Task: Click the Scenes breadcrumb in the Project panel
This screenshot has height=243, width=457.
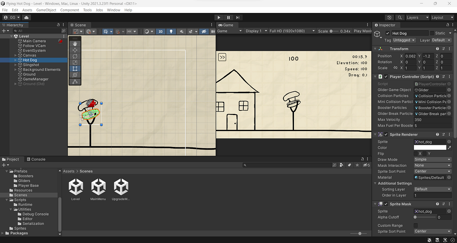Action: click(86, 171)
